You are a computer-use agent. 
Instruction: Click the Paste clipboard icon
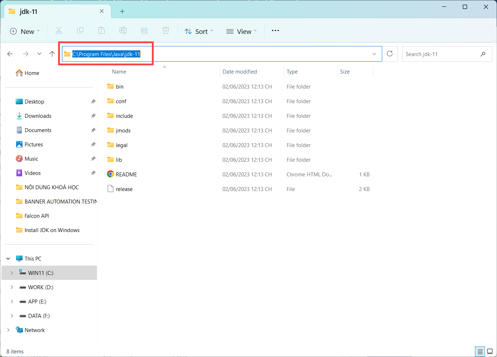(102, 31)
